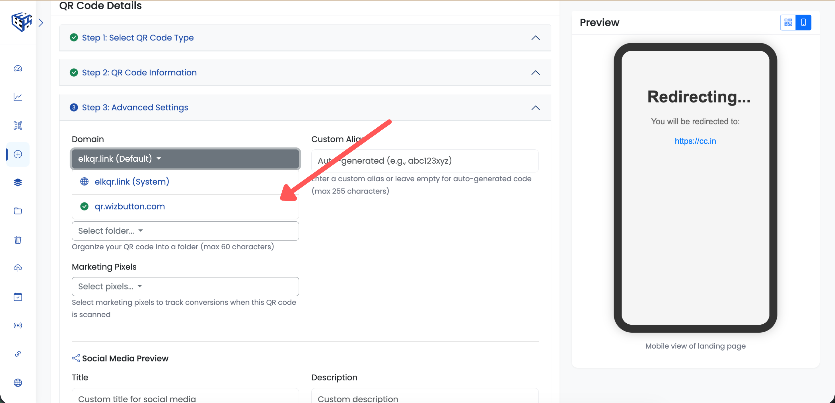This screenshot has height=403, width=835.
Task: Click the Custom Alias input field
Action: pos(424,161)
